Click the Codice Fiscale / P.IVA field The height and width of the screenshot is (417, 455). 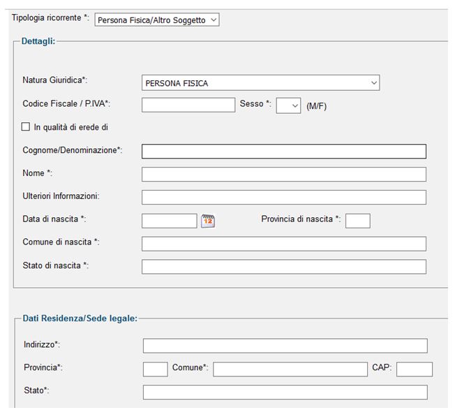tap(188, 105)
